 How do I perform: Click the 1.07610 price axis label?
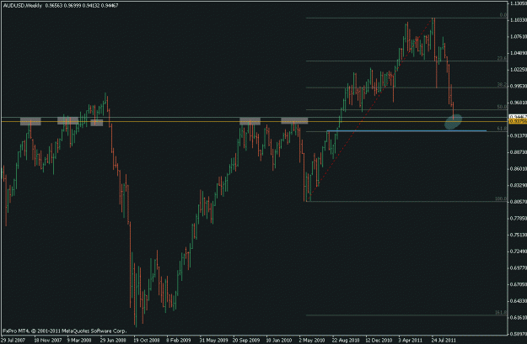coord(519,36)
